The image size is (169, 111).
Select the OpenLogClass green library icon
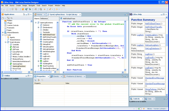click(x=11, y=64)
